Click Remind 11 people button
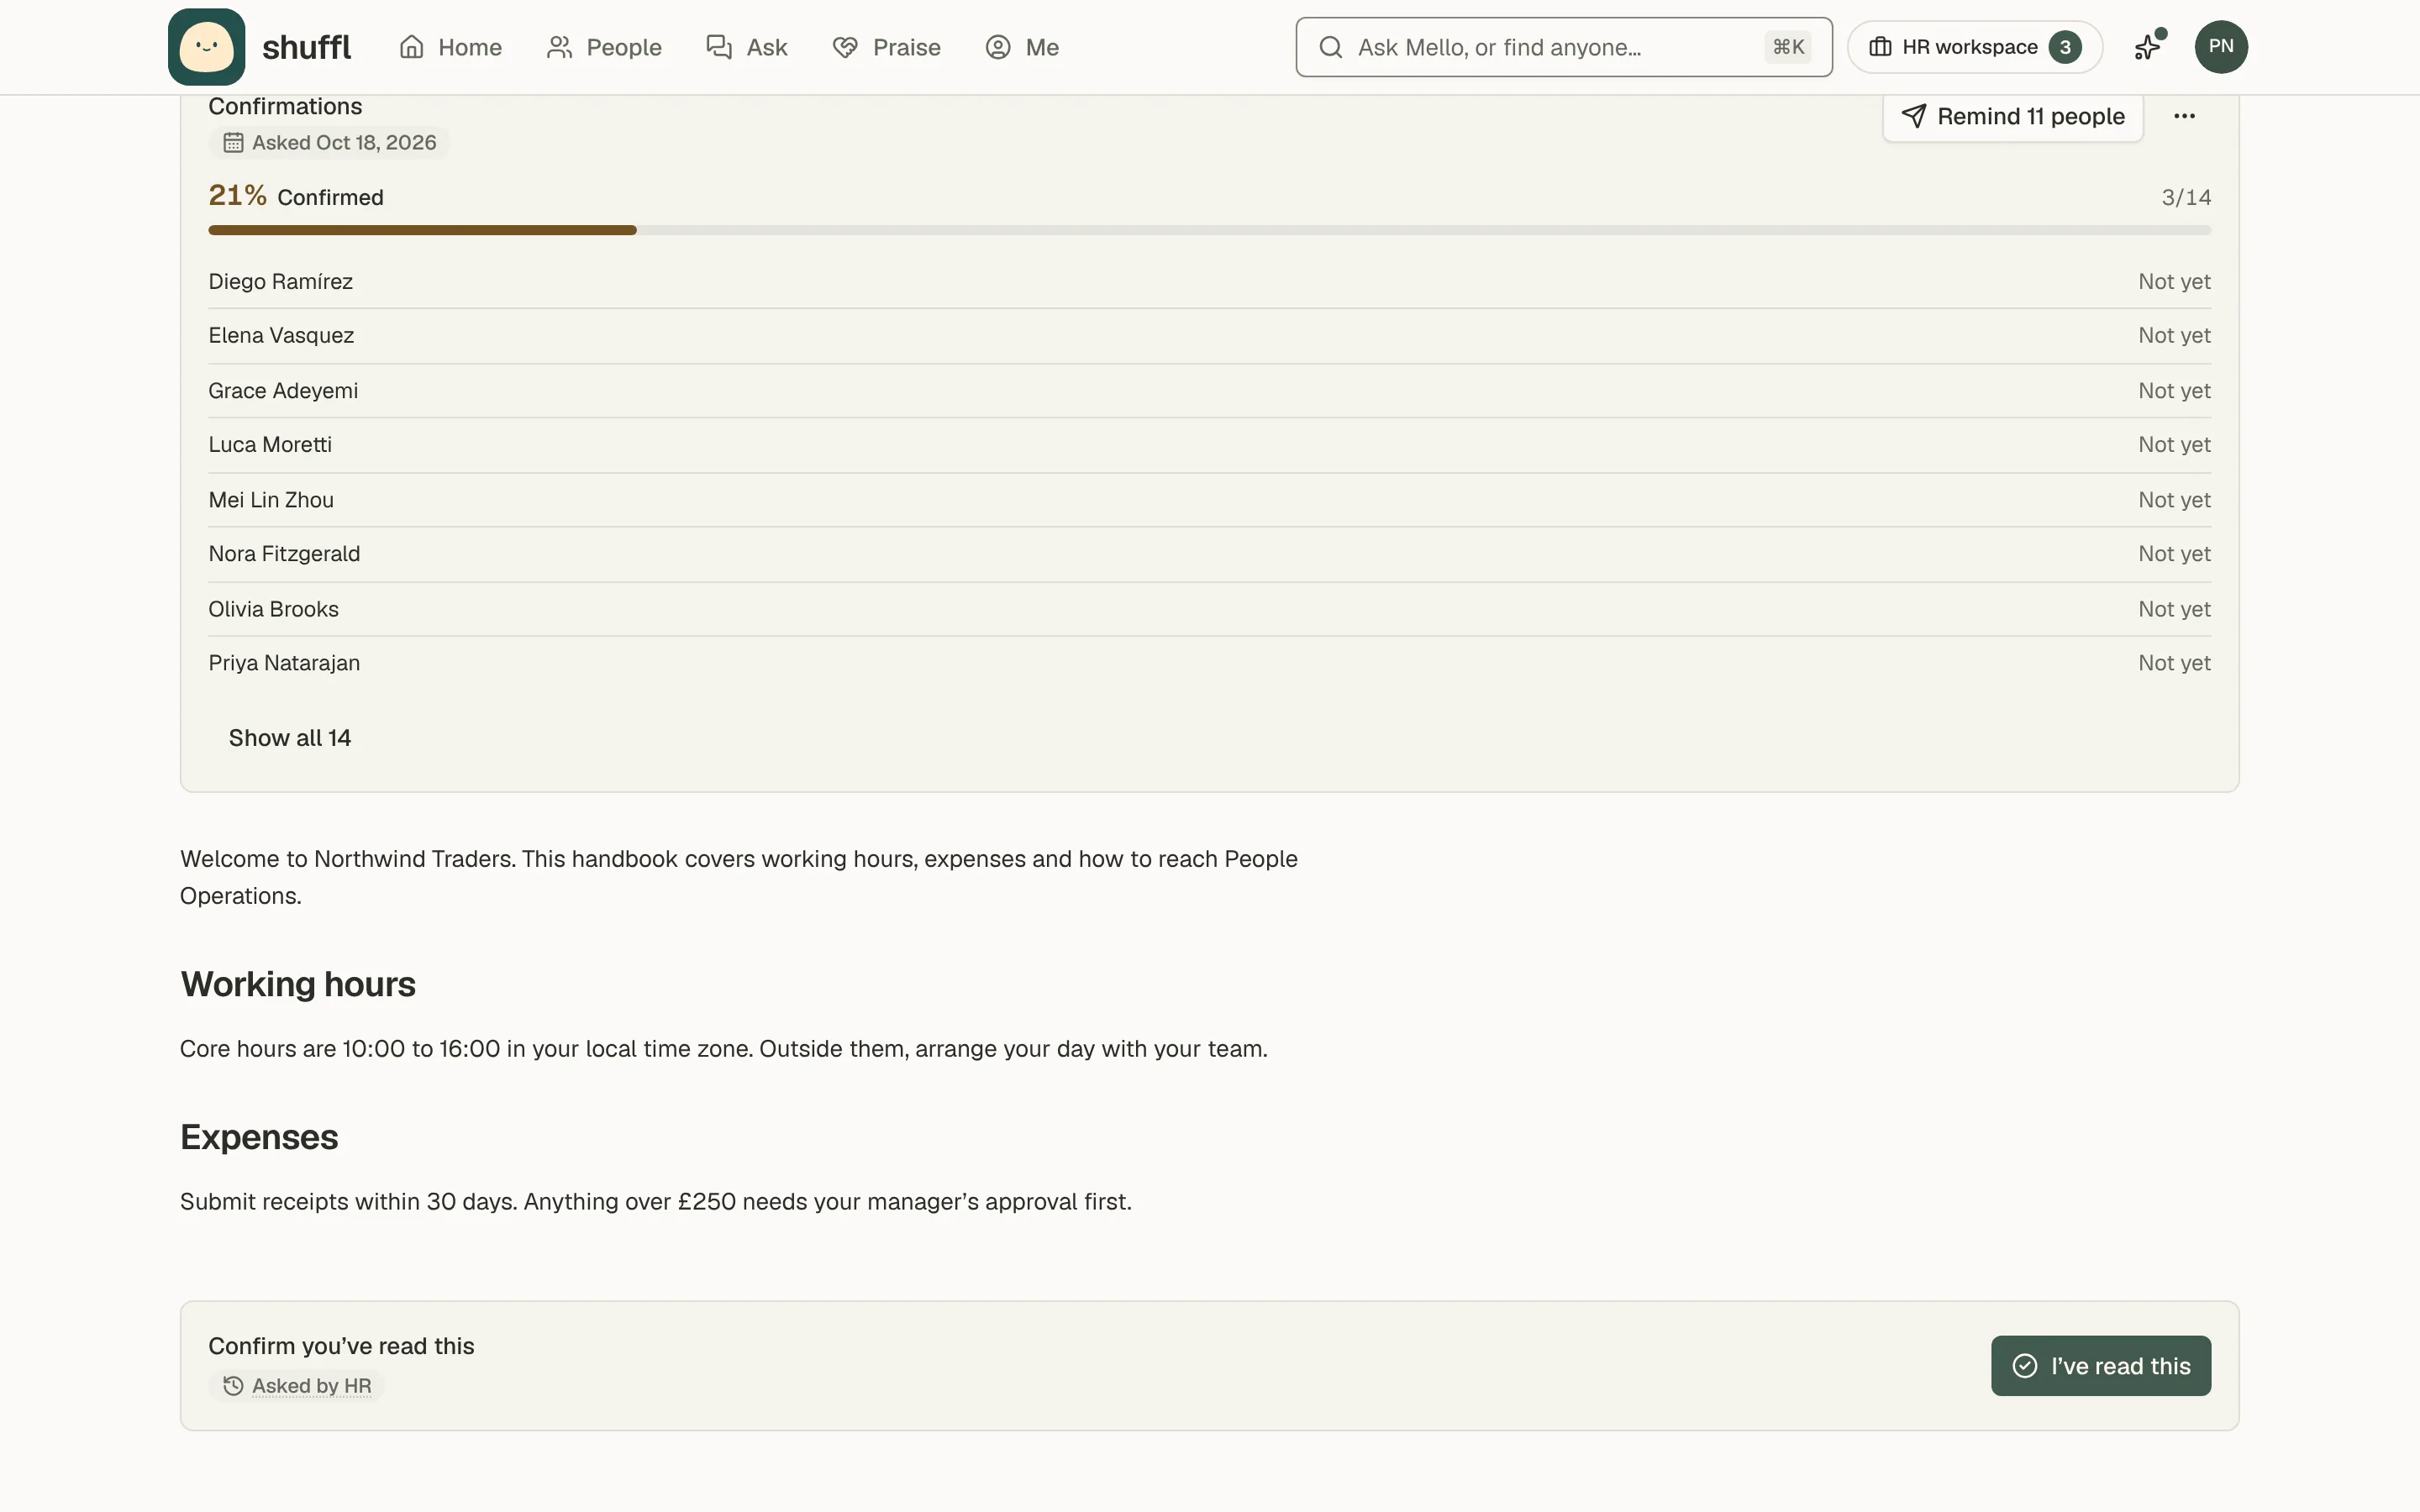 pyautogui.click(x=2012, y=117)
